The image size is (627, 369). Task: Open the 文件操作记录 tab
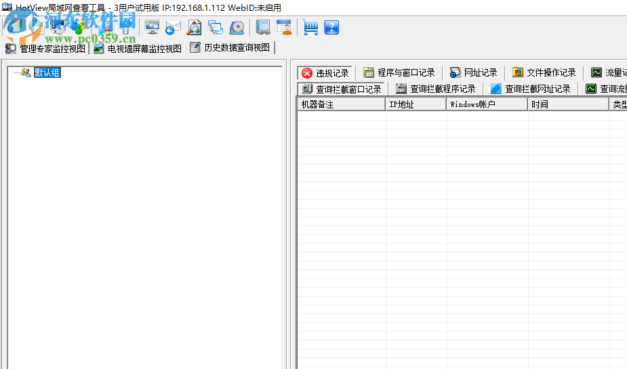(544, 72)
